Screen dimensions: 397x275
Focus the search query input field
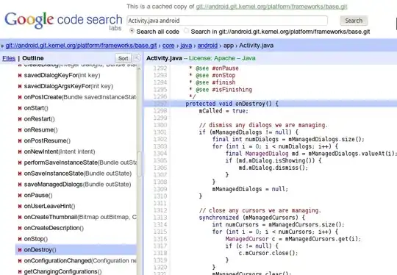pyautogui.click(x=227, y=21)
